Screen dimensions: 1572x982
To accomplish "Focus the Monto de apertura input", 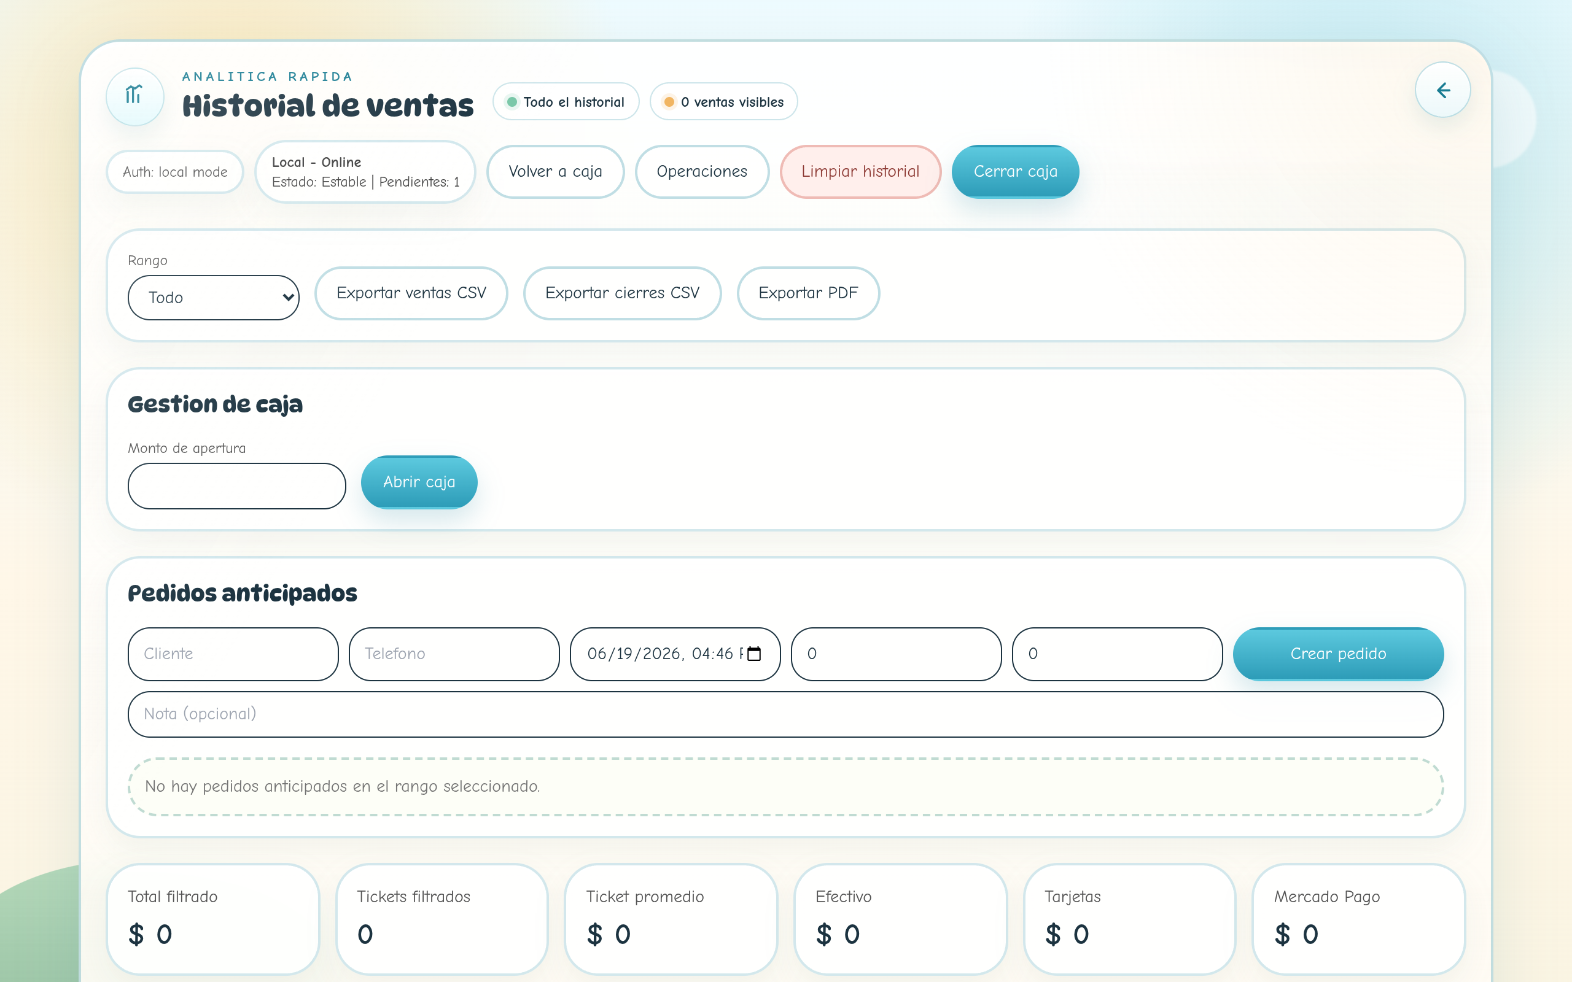I will click(236, 486).
